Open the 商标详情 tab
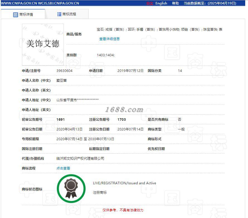Image resolution: width=248 pixels, height=218 pixels. pos(23,14)
